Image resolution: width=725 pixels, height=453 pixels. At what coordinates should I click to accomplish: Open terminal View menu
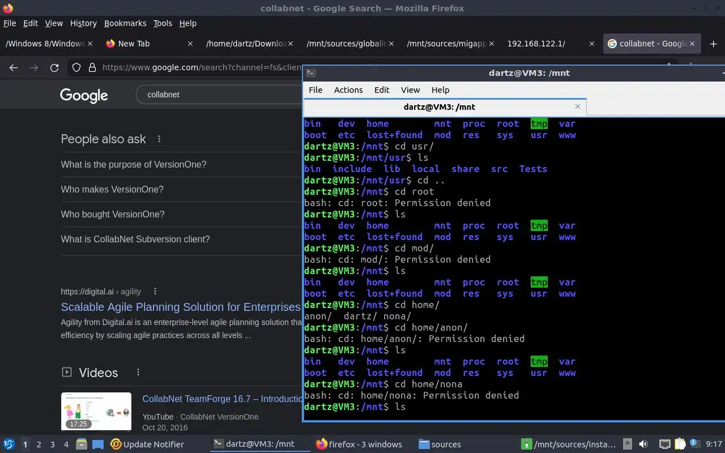410,89
